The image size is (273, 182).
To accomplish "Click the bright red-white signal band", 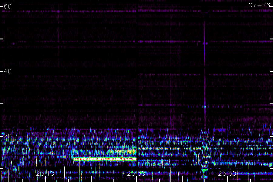I will [105, 159].
